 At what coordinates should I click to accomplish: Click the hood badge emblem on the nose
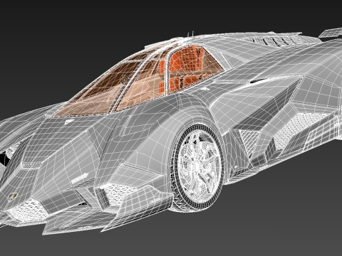point(13,196)
